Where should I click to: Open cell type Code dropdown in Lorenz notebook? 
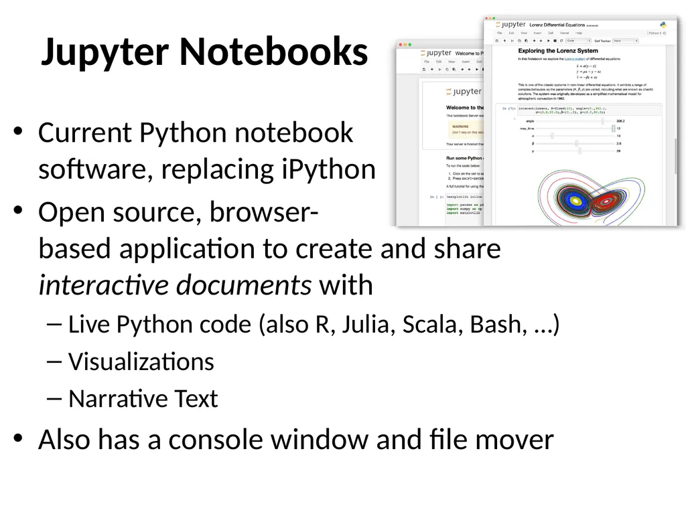pos(578,41)
